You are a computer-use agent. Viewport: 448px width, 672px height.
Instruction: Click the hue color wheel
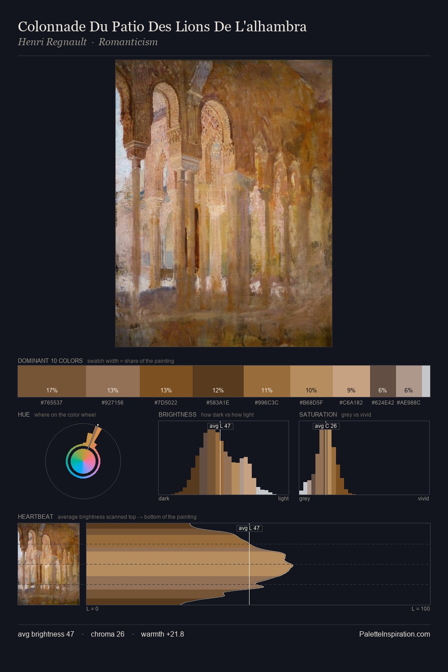[x=83, y=461]
